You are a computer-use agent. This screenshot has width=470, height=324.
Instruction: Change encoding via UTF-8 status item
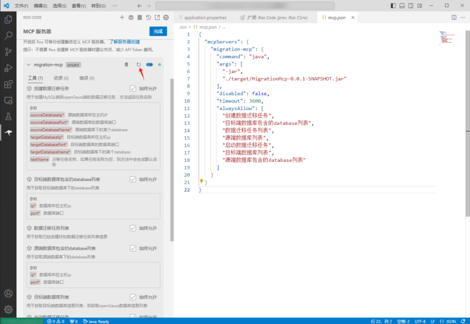tap(420, 321)
